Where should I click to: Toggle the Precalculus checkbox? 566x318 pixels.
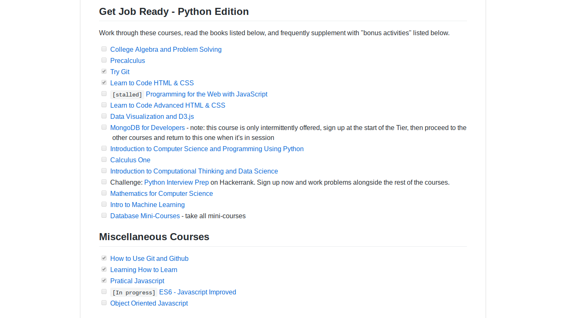(104, 60)
